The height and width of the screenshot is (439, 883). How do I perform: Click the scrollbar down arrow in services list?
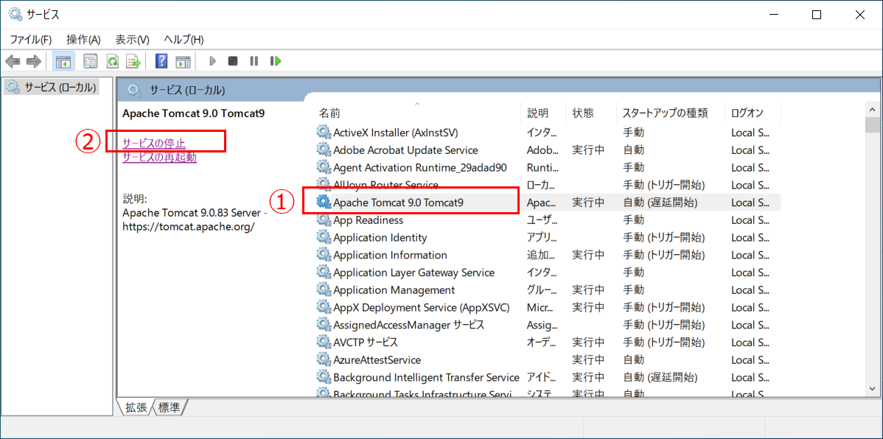coord(872,390)
